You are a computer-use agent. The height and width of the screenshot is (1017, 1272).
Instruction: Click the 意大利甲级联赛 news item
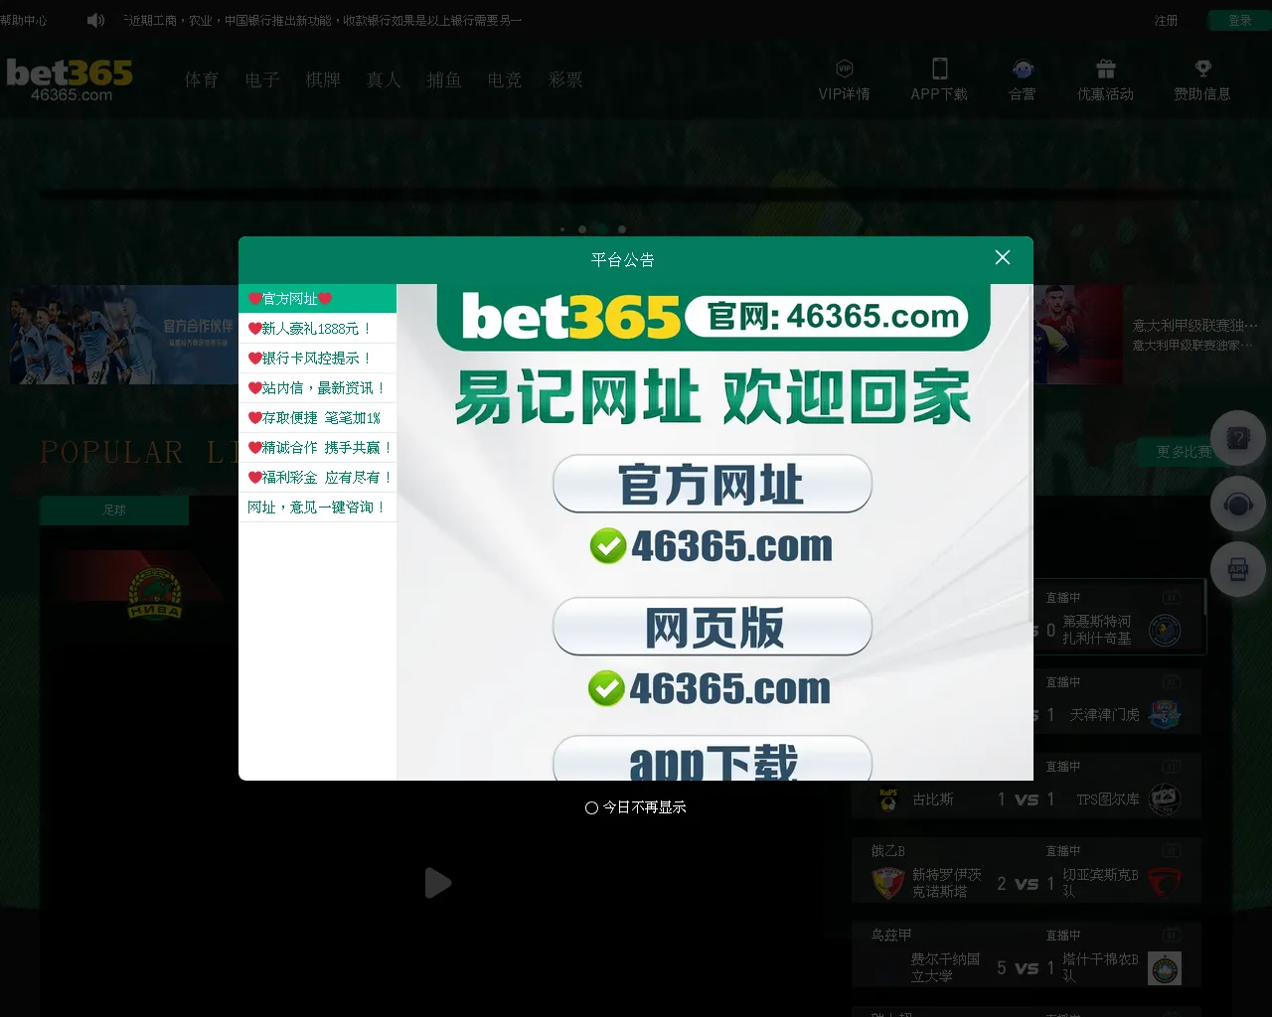1195,334
